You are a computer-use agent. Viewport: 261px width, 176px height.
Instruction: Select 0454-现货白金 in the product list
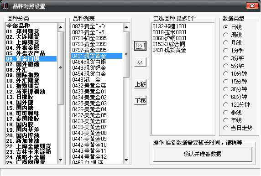pyautogui.click(x=97, y=74)
